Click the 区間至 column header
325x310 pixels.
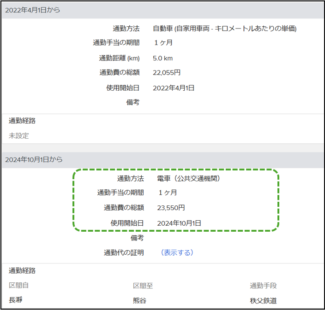pyautogui.click(x=143, y=286)
